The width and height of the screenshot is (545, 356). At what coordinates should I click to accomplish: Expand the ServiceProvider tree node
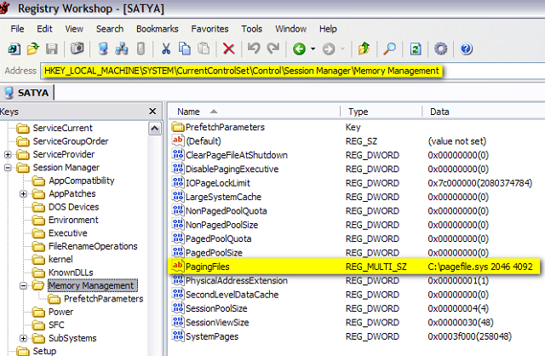tap(8, 154)
